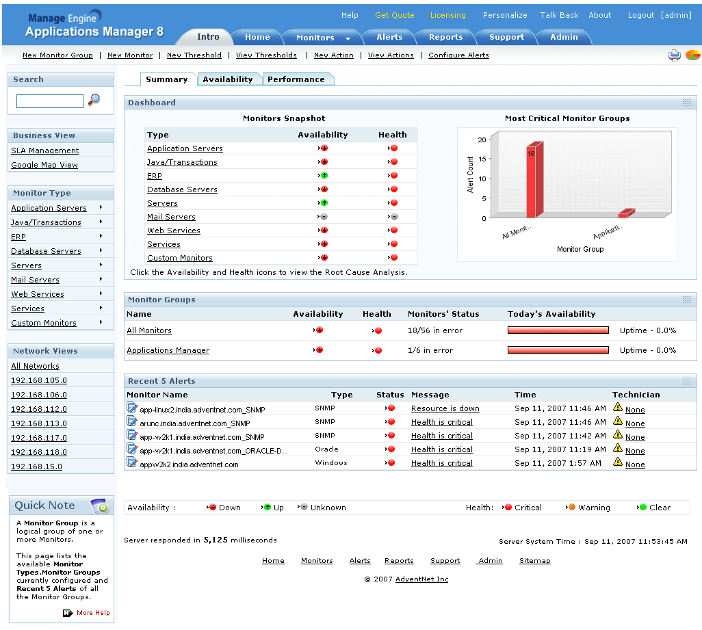Click the edit icon beside app-linux2 alert
The image size is (702, 630).
pos(131,408)
